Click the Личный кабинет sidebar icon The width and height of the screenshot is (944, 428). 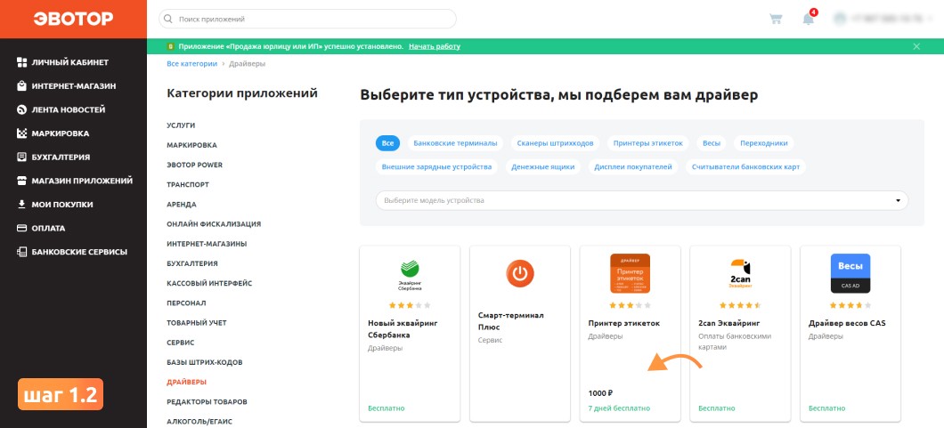pos(21,62)
